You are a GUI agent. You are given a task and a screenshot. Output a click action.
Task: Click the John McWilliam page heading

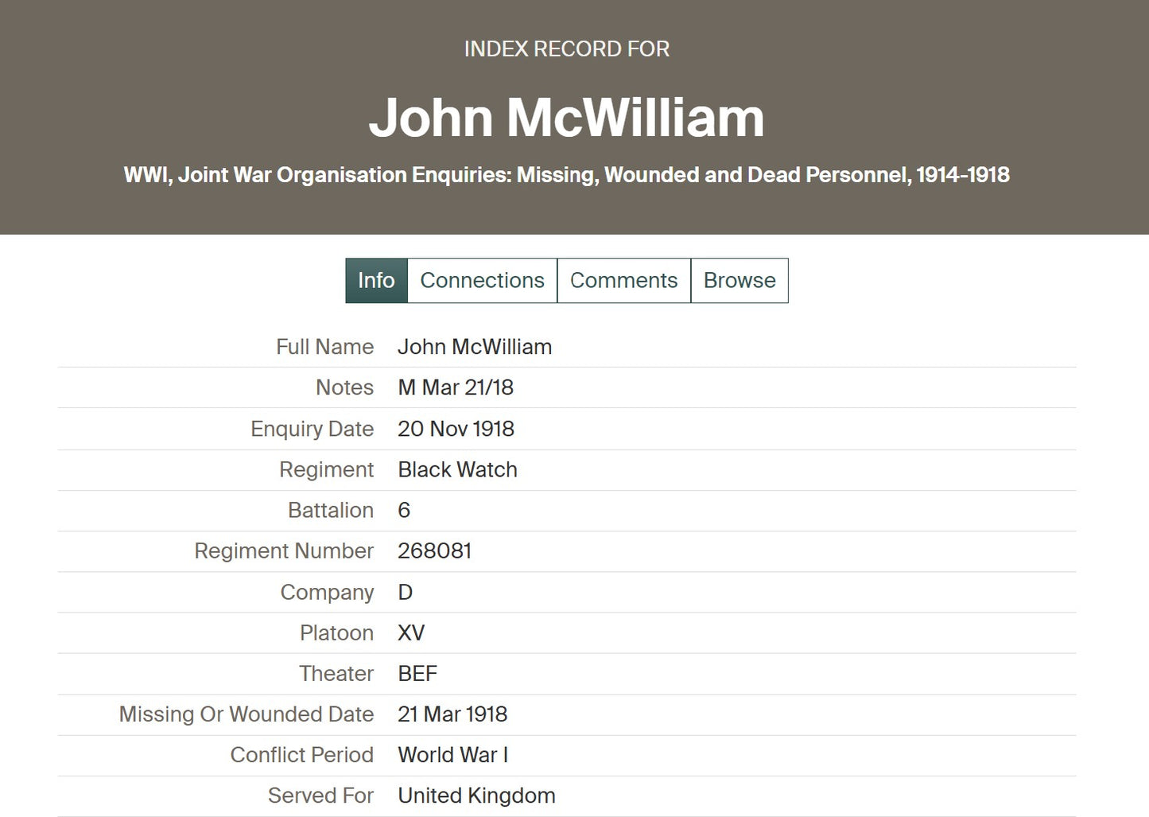(566, 118)
